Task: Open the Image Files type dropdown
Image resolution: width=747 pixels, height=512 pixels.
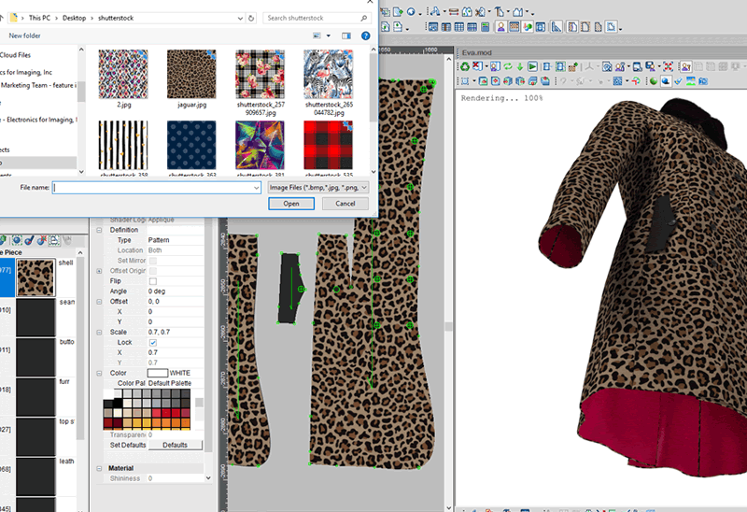Action: pyautogui.click(x=318, y=188)
